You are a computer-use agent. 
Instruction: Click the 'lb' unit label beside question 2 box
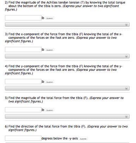43,18
